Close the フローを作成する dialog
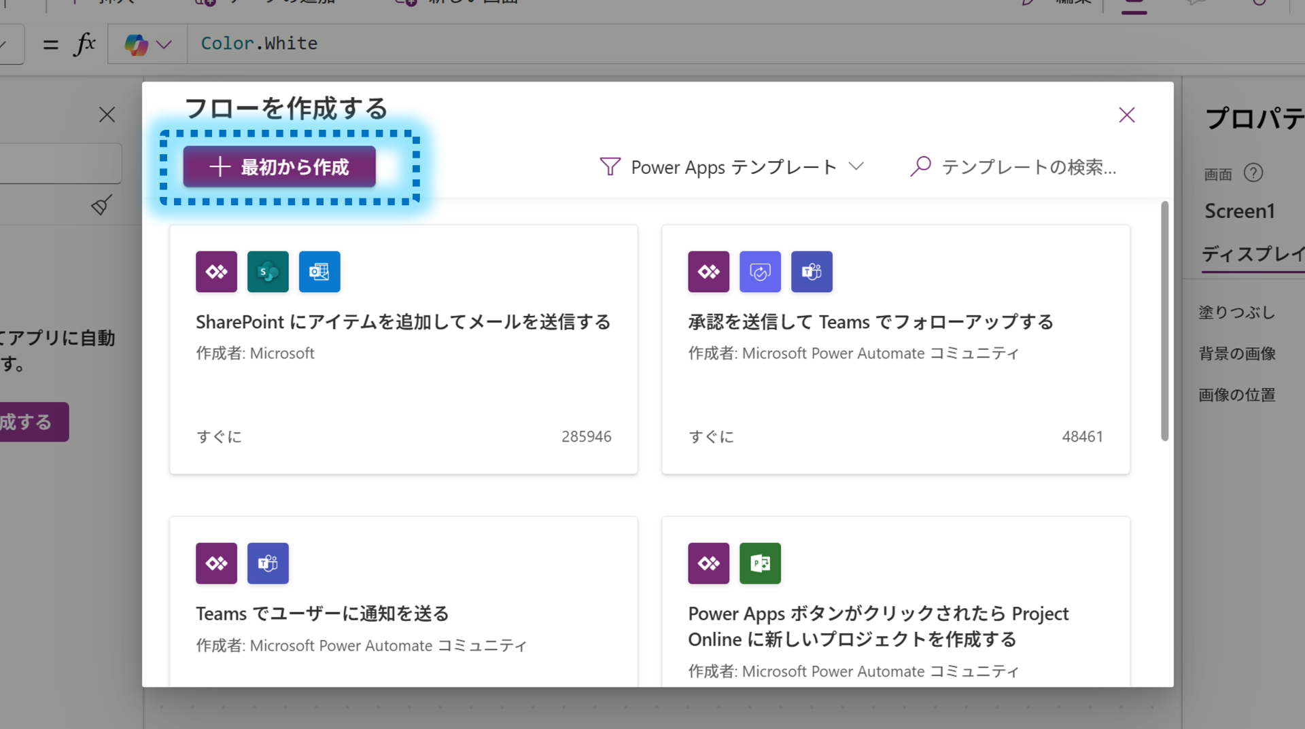Image resolution: width=1305 pixels, height=729 pixels. coord(1127,115)
